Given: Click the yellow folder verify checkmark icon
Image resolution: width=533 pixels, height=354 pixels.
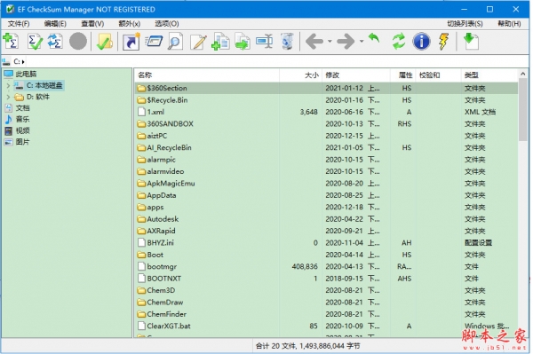Looking at the screenshot, I should [x=104, y=42].
